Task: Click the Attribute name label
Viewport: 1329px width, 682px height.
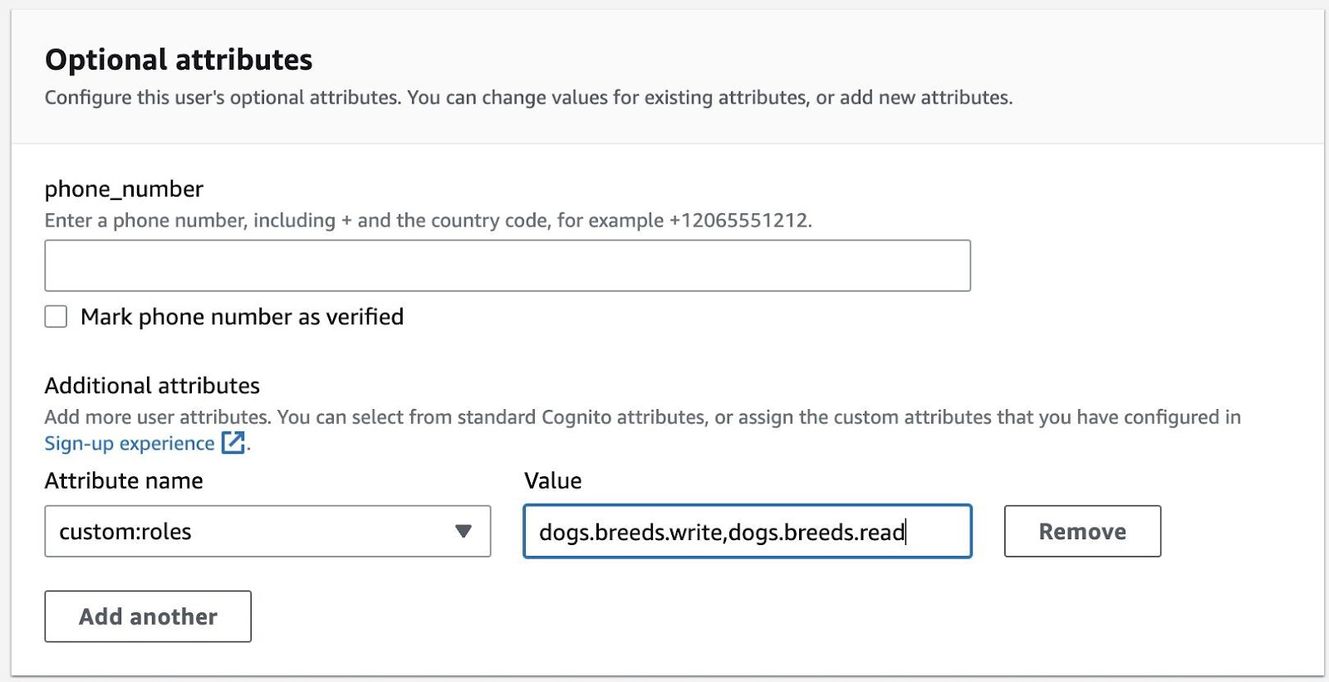Action: point(124,481)
